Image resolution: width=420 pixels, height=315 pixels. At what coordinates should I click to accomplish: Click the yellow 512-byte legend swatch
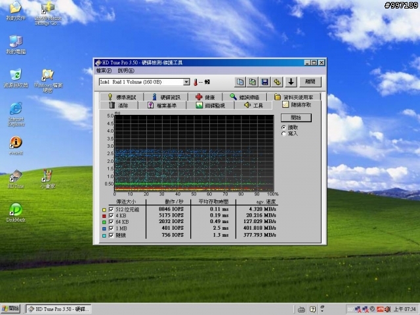click(104, 210)
